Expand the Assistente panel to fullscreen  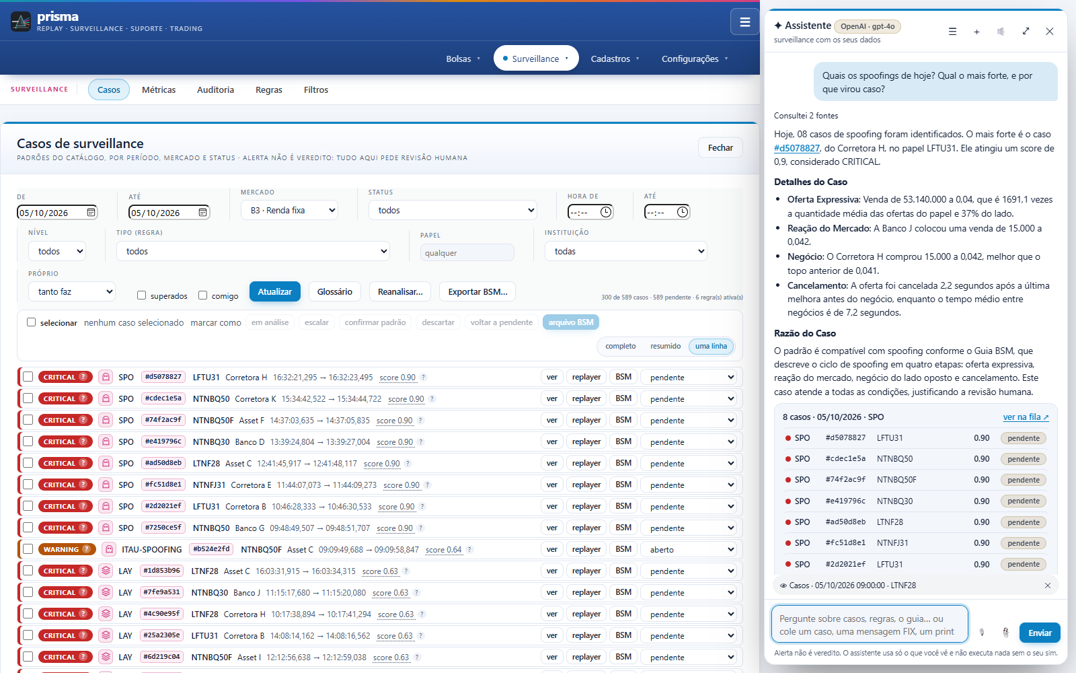click(1026, 32)
